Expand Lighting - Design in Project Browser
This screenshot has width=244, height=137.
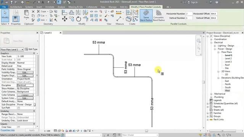click(215, 46)
